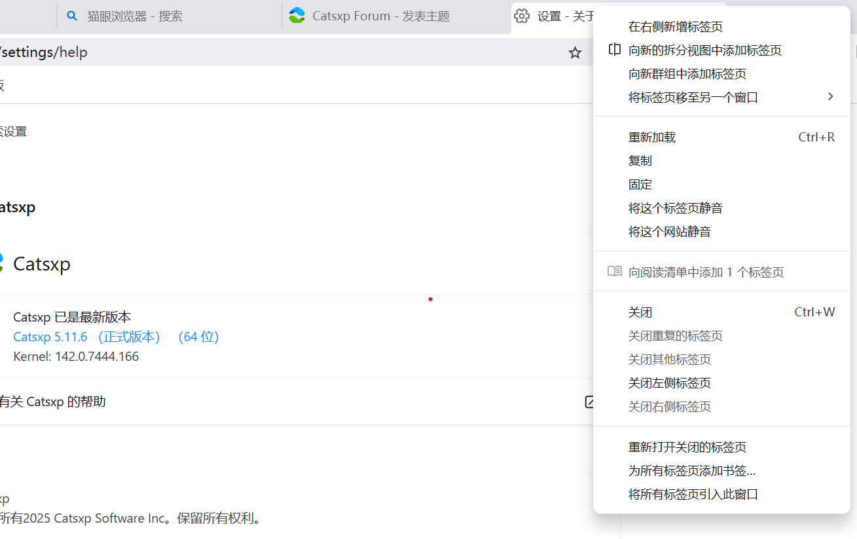857x539 pixels.
Task: Select 重新加载 in the tab menu
Action: point(651,138)
